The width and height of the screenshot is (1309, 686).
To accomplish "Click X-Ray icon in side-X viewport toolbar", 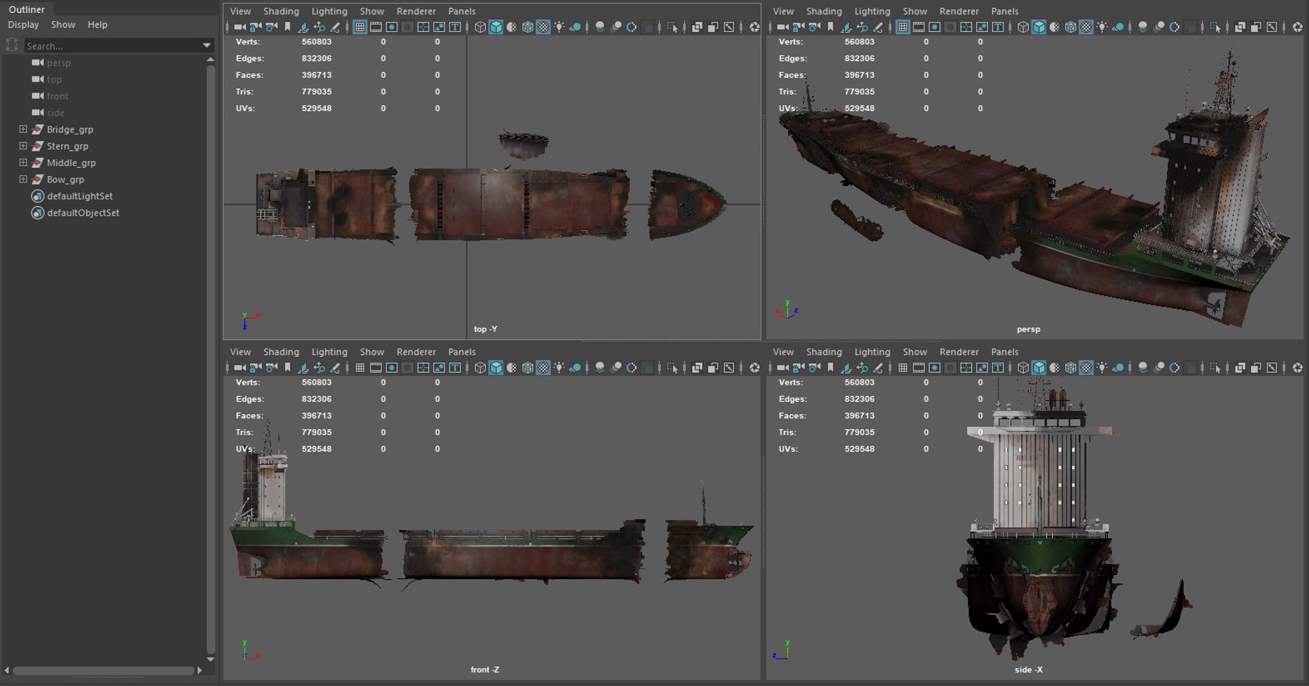I will 1240,368.
